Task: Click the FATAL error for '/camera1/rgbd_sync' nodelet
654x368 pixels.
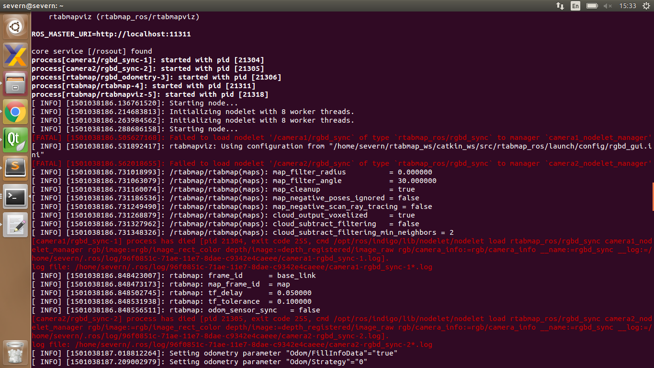Action: [x=341, y=138]
